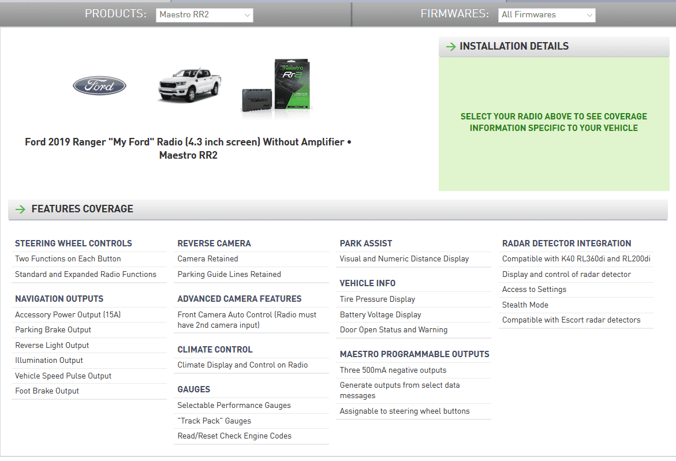The width and height of the screenshot is (676, 461).
Task: Click the Steering Wheel Controls heading
Action: click(x=73, y=243)
